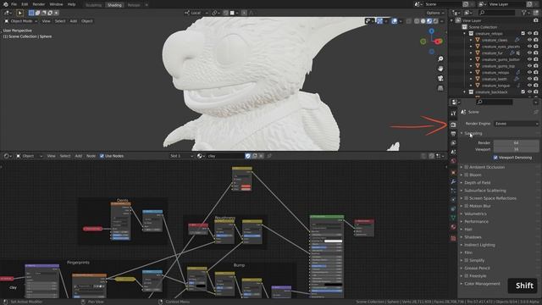The width and height of the screenshot is (542, 305).
Task: Click the pan view hand icon
Action: tap(440, 69)
